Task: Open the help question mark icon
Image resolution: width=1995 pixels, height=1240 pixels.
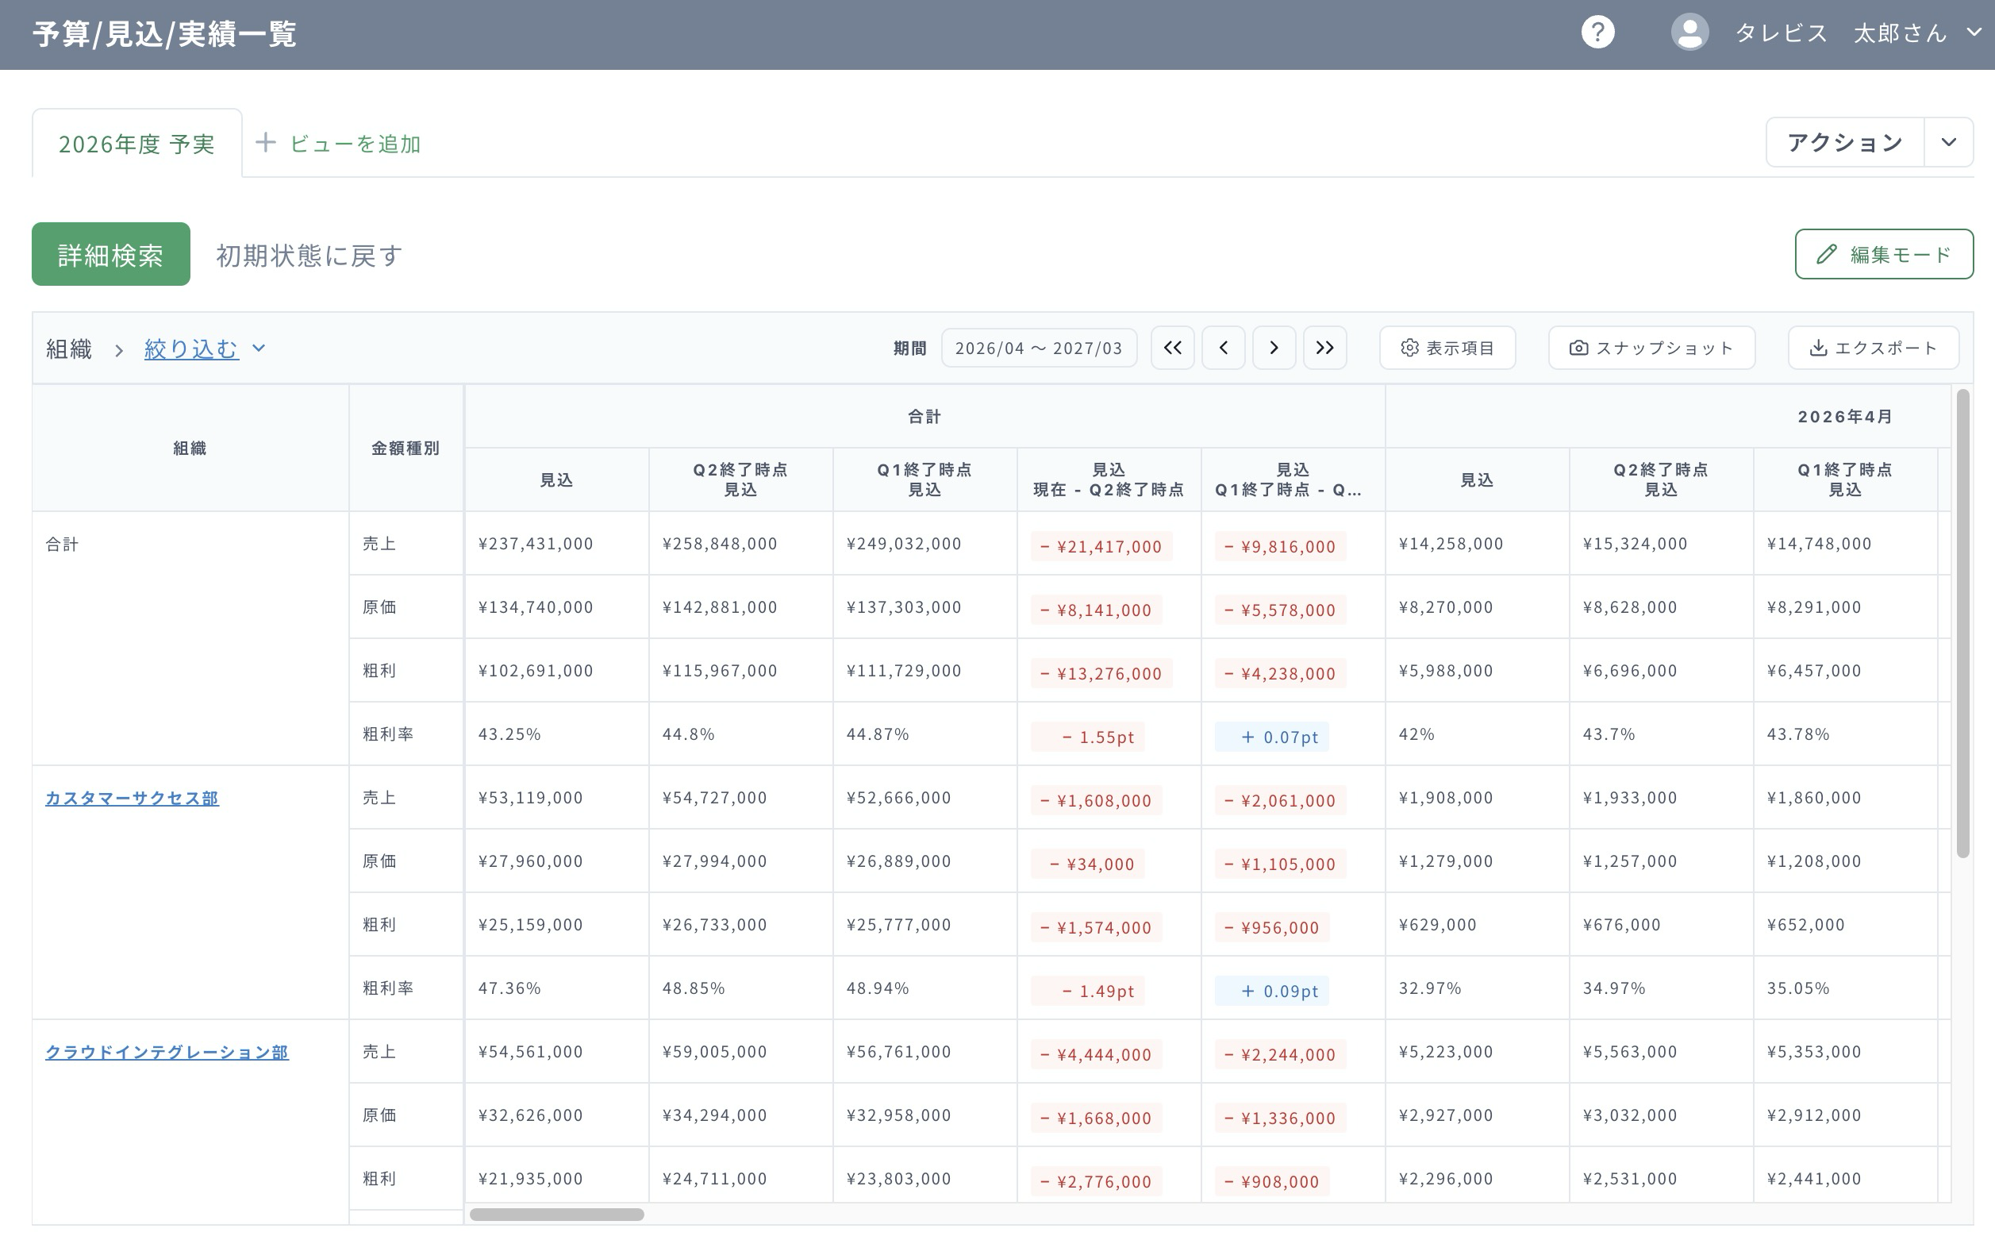Action: [x=1597, y=33]
